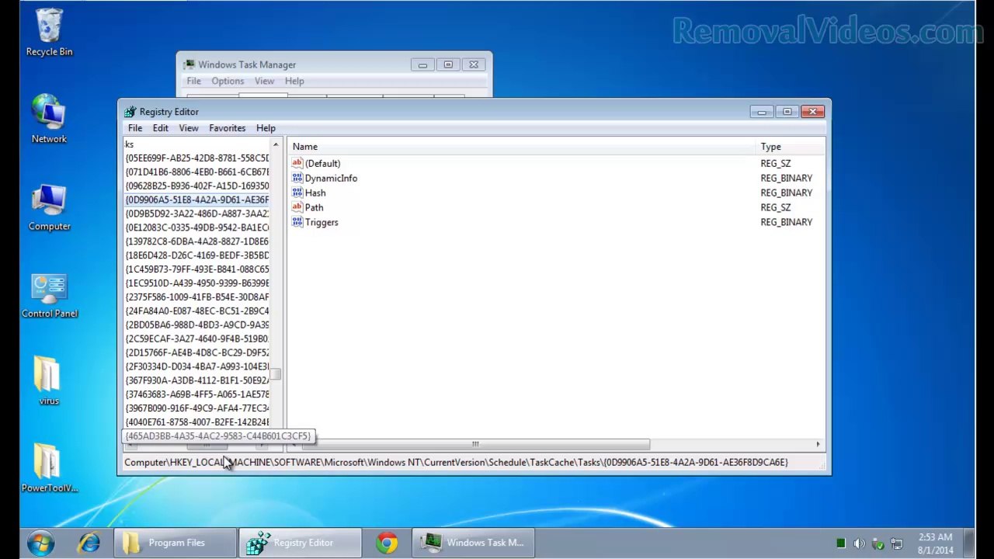
Task: Select the Computer desktop icon
Action: [49, 207]
